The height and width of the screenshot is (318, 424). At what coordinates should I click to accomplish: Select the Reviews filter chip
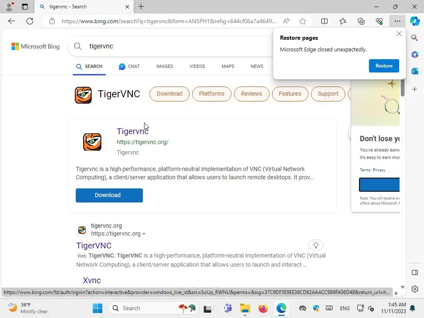251,94
